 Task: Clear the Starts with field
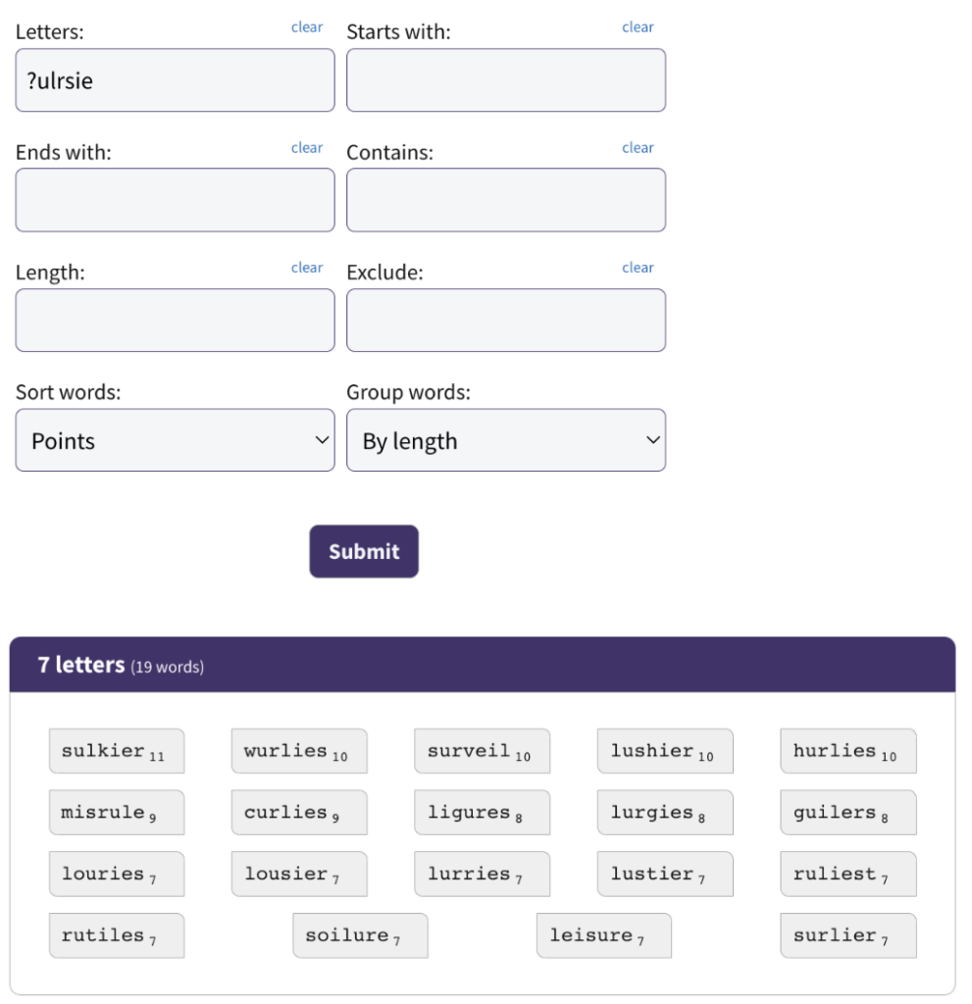coord(638,26)
